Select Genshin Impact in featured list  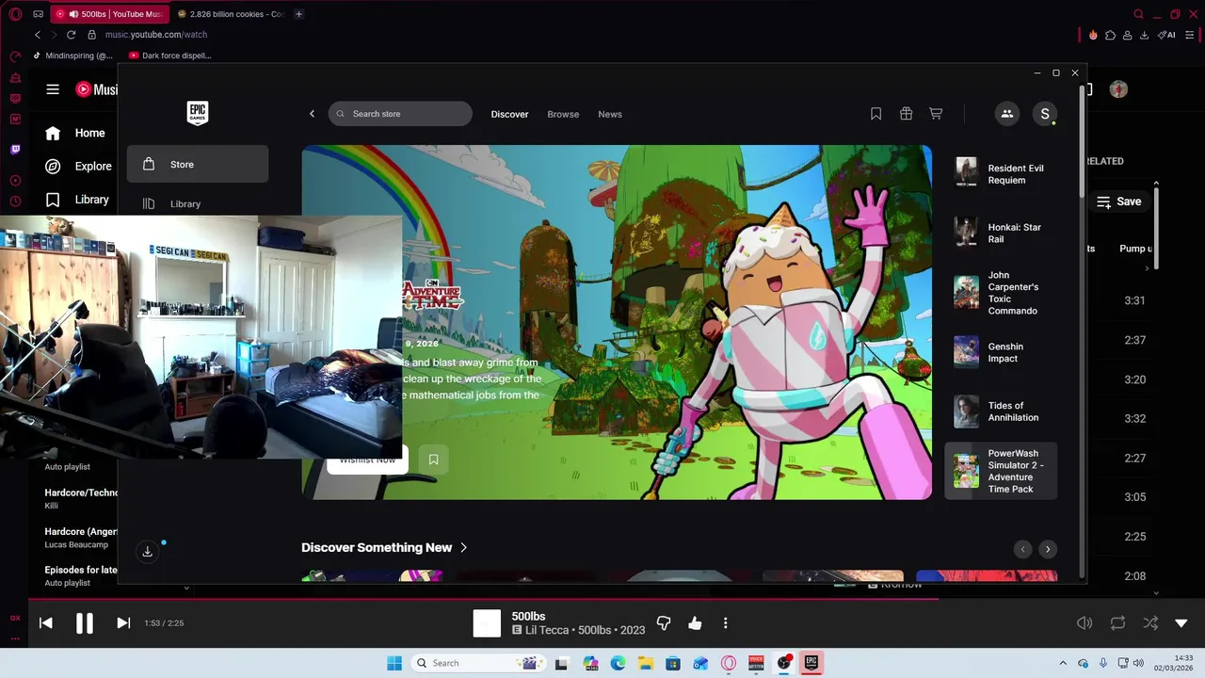pyautogui.click(x=1001, y=352)
